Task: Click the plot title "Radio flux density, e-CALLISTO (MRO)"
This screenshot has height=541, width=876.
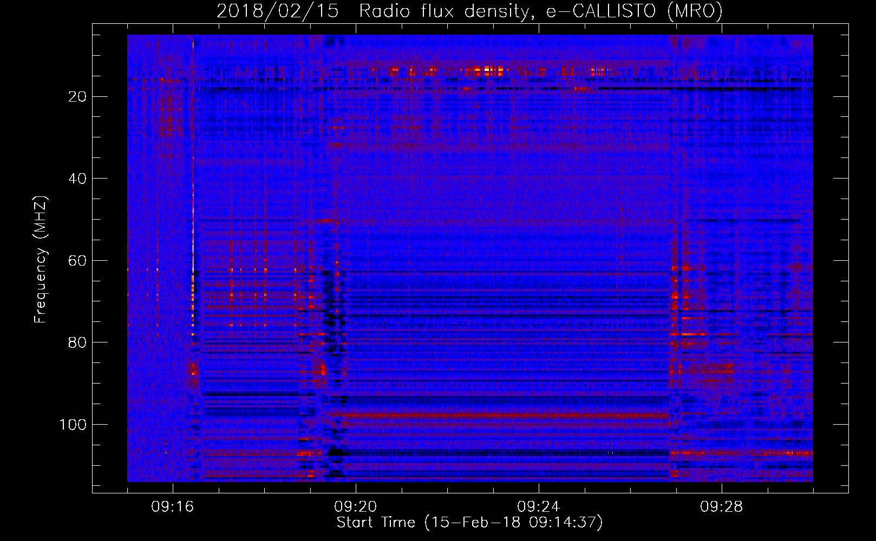Action: [x=541, y=11]
